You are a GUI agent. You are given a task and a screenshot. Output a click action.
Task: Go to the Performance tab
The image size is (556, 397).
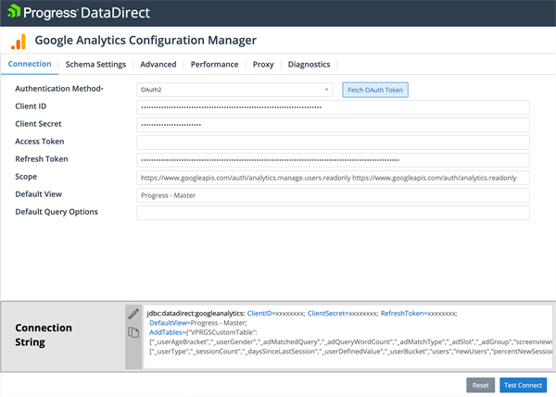pyautogui.click(x=214, y=65)
